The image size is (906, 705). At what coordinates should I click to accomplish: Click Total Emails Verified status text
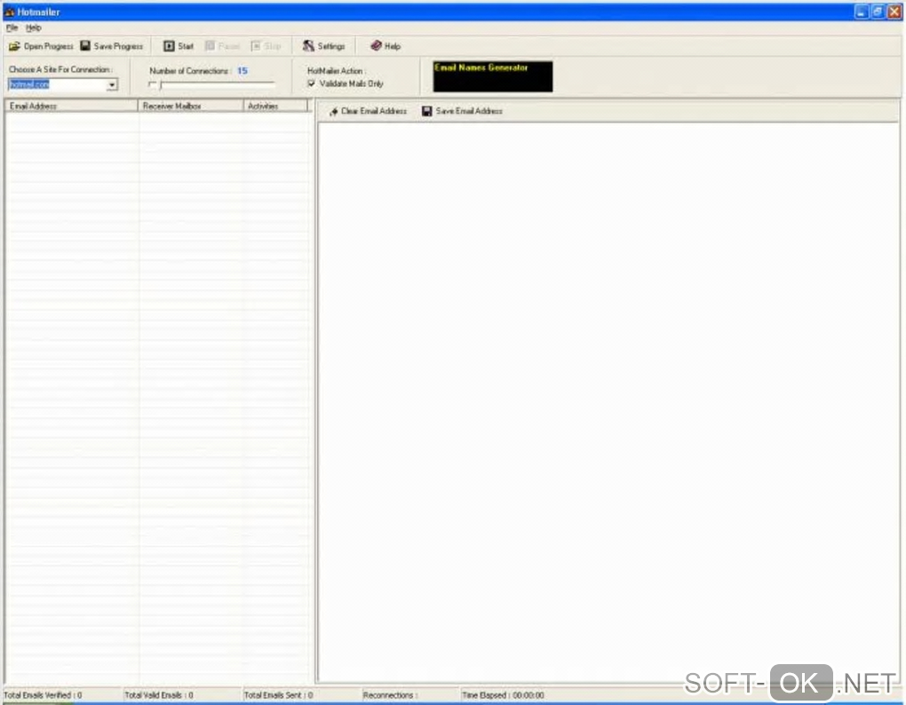click(x=43, y=695)
